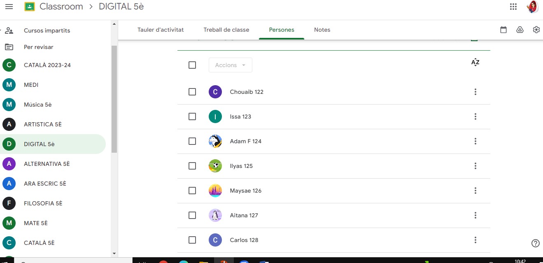This screenshot has width=543, height=263.
Task: Open the options menu for Carlos 128
Action: [475, 240]
